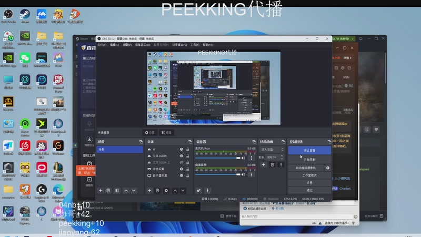Move source up in sources panel

click(175, 191)
